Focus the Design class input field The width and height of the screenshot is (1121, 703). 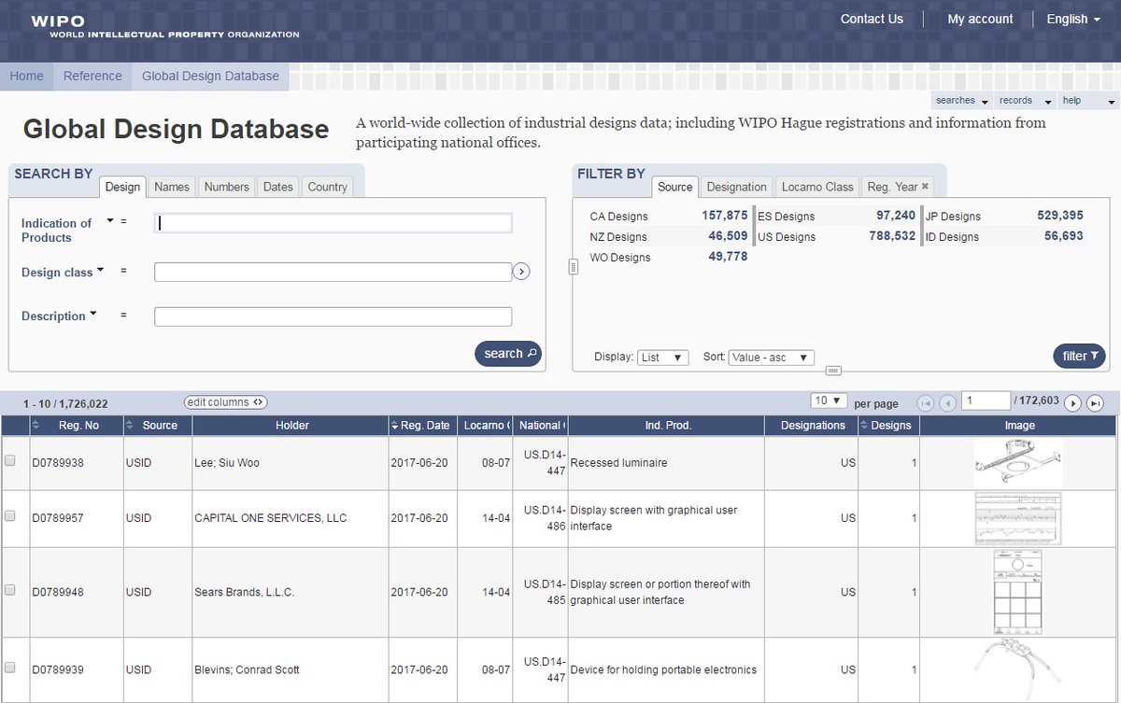point(333,272)
